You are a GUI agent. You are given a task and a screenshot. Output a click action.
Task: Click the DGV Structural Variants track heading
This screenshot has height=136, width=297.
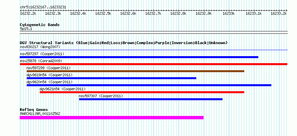tap(124, 43)
